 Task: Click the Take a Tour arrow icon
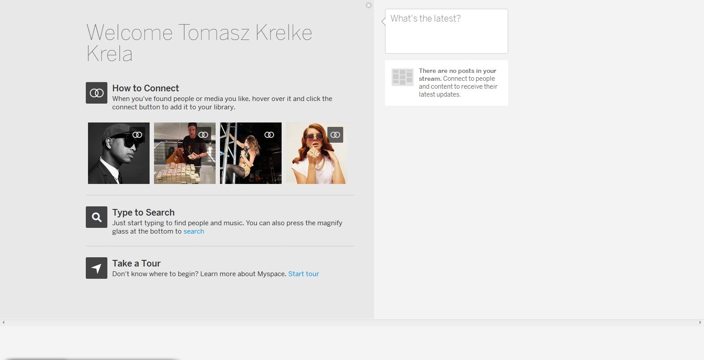[x=96, y=268]
